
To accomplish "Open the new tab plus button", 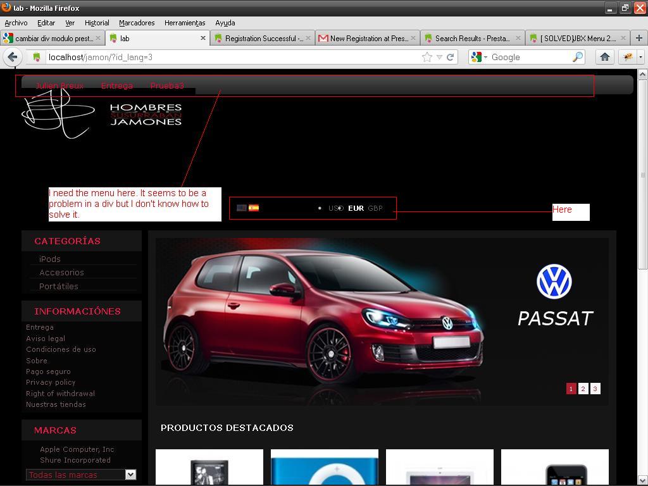I will (x=639, y=38).
